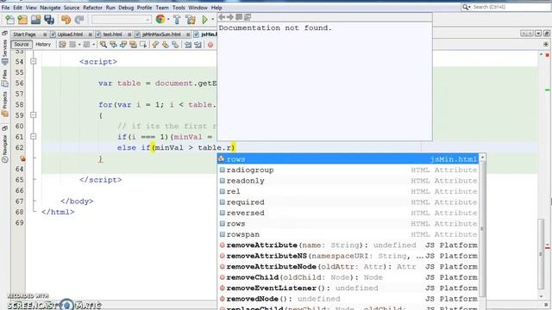552x310 pixels.
Task: Toggle rectangular selection mode
Action: point(143,45)
